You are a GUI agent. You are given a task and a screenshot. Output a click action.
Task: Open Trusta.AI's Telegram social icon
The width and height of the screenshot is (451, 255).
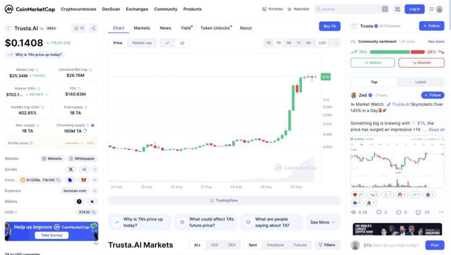[84, 170]
